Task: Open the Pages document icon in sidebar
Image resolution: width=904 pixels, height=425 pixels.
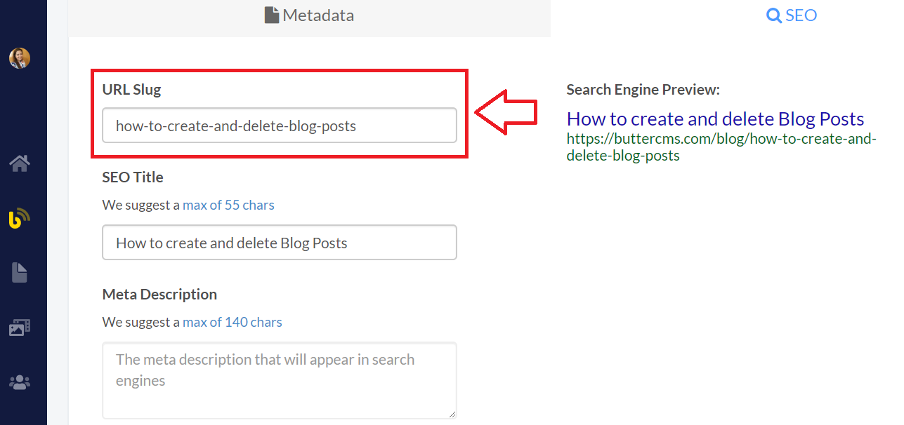Action: point(20,273)
